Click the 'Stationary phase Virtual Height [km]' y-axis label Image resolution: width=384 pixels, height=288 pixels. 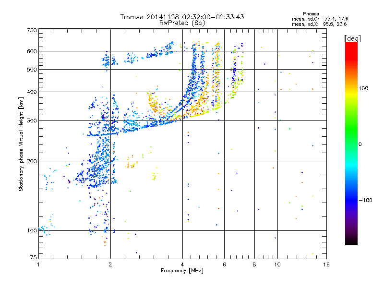pos(21,144)
